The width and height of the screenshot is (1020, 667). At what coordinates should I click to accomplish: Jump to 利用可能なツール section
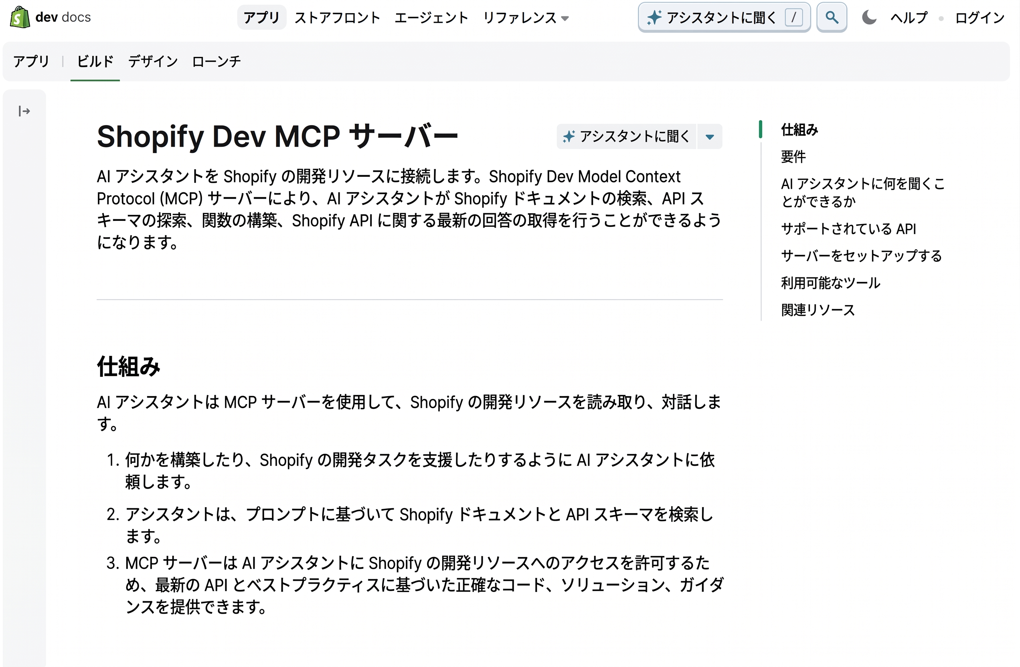[830, 283]
